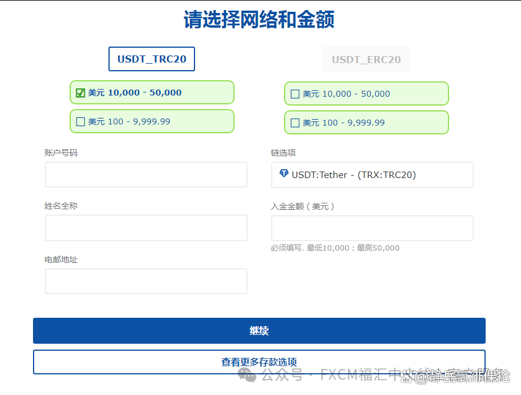Viewport: 521px width, 395px height.
Task: Click the Tether coin icon
Action: 283,173
